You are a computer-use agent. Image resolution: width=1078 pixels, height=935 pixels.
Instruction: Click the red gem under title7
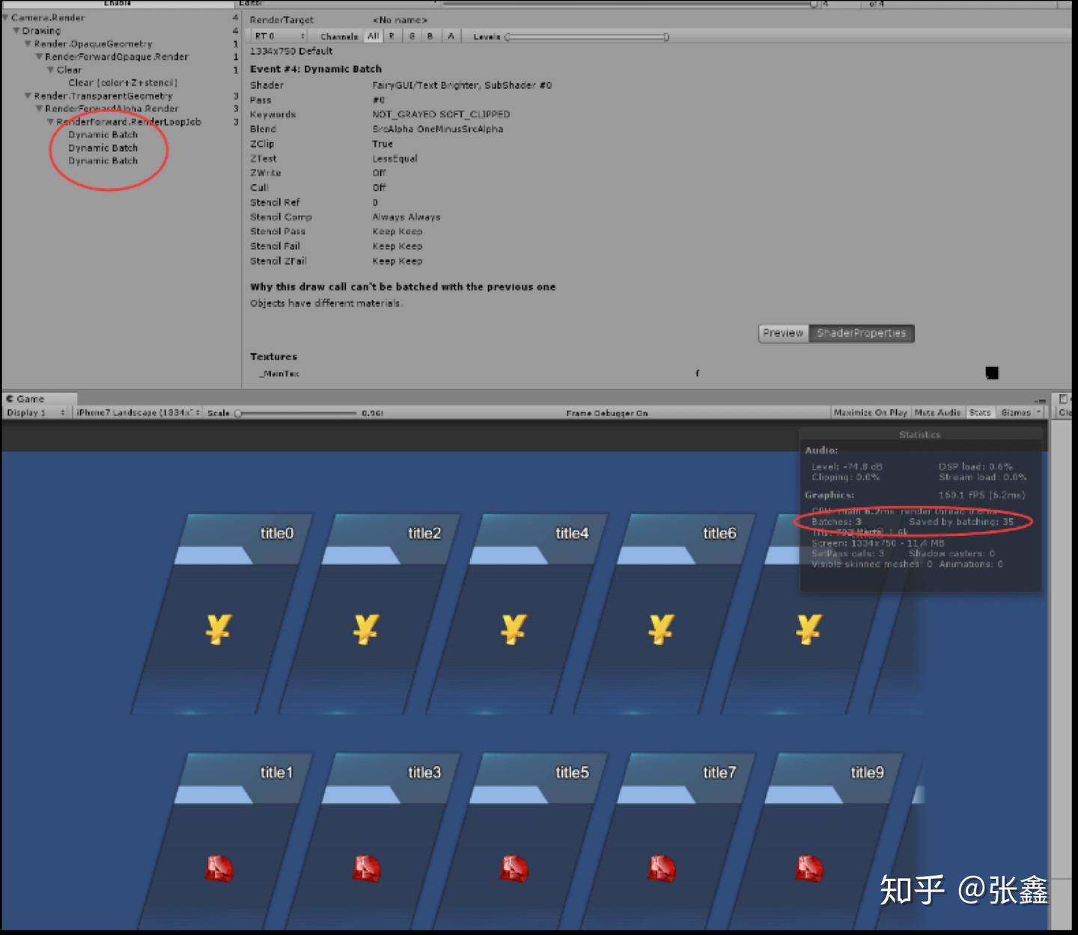pos(662,868)
